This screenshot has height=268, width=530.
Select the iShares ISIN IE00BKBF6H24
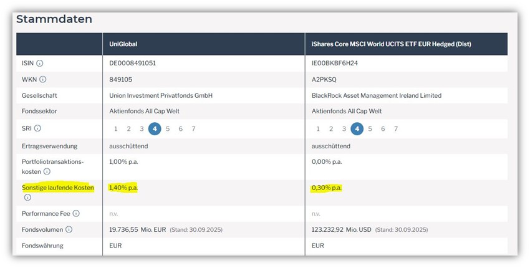(335, 63)
